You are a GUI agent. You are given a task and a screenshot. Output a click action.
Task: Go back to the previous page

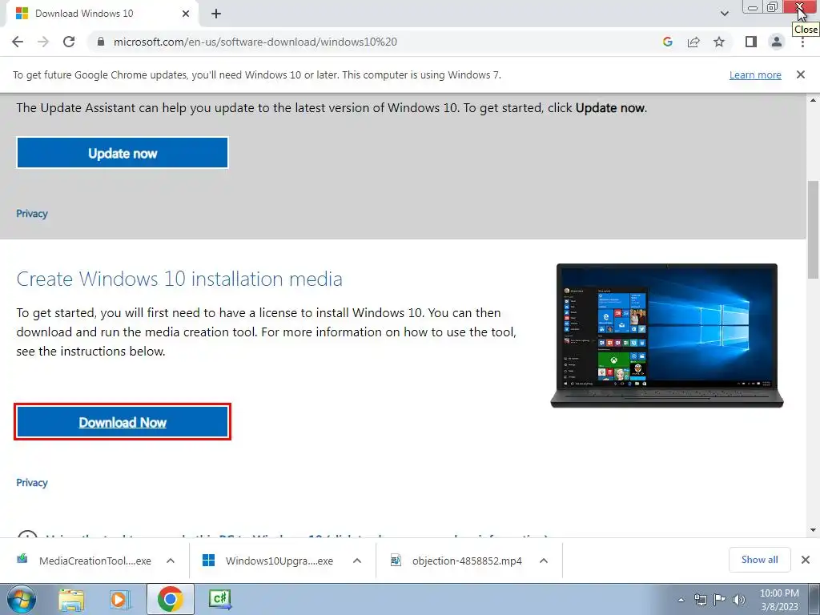coord(18,42)
